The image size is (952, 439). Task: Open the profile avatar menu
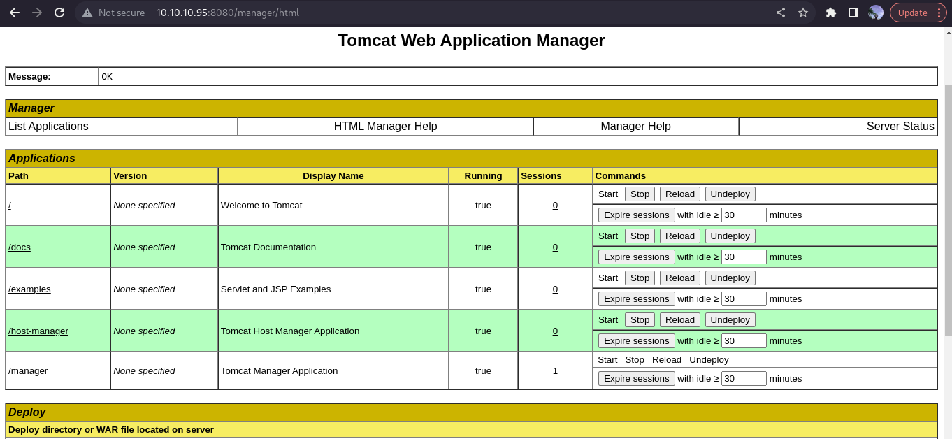pos(876,13)
